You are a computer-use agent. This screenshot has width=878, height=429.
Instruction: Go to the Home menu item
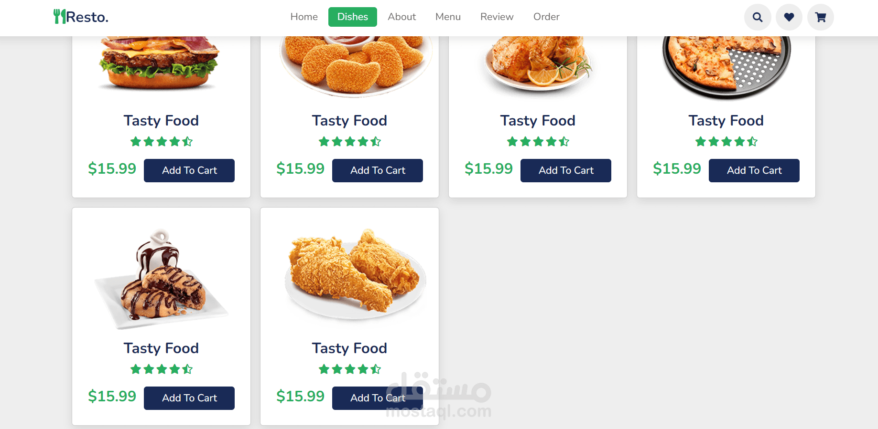[x=304, y=17]
